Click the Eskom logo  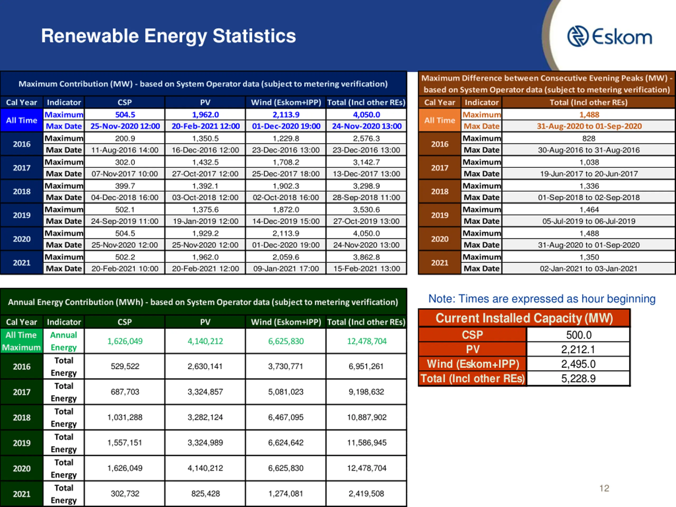610,36
